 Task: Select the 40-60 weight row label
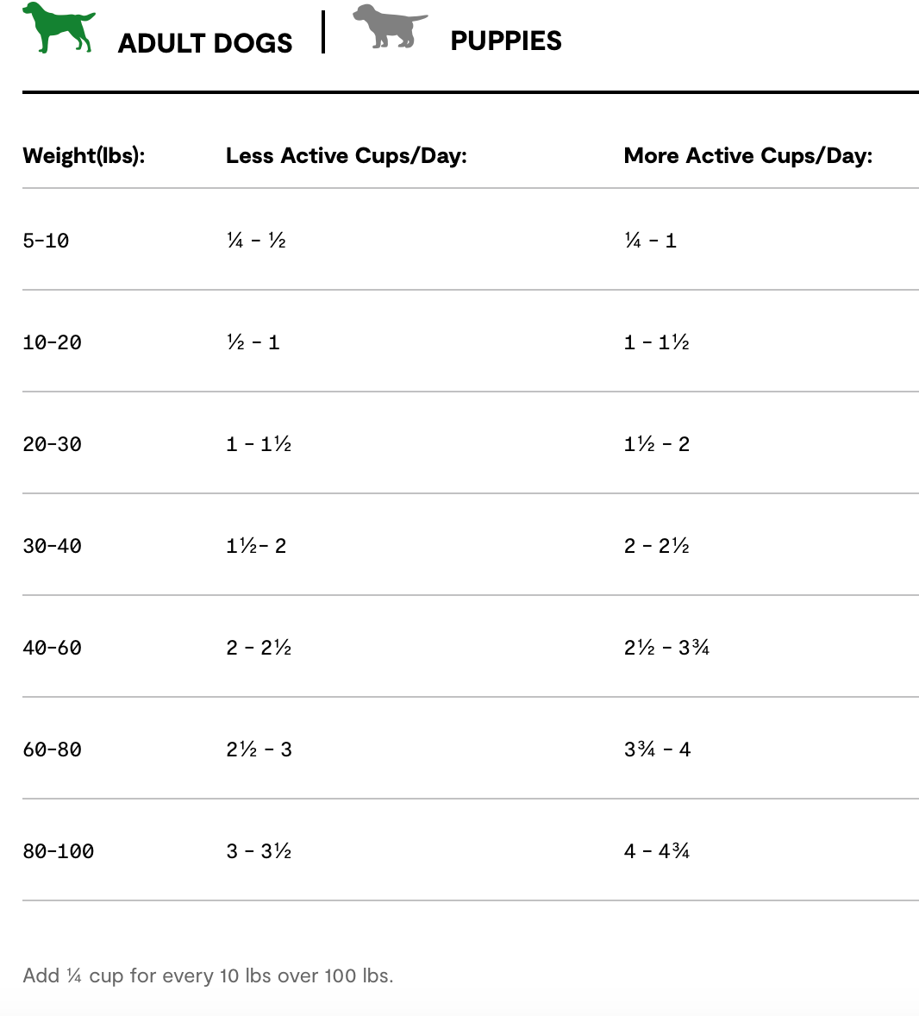coord(52,648)
